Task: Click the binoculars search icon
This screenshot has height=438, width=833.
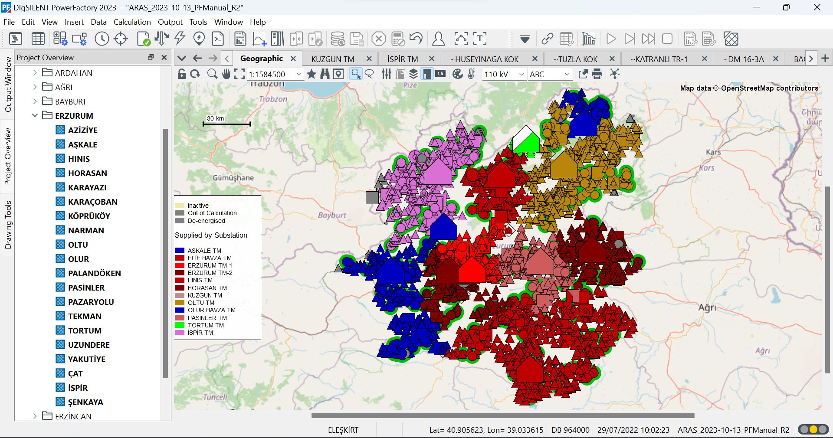Action: [325, 74]
